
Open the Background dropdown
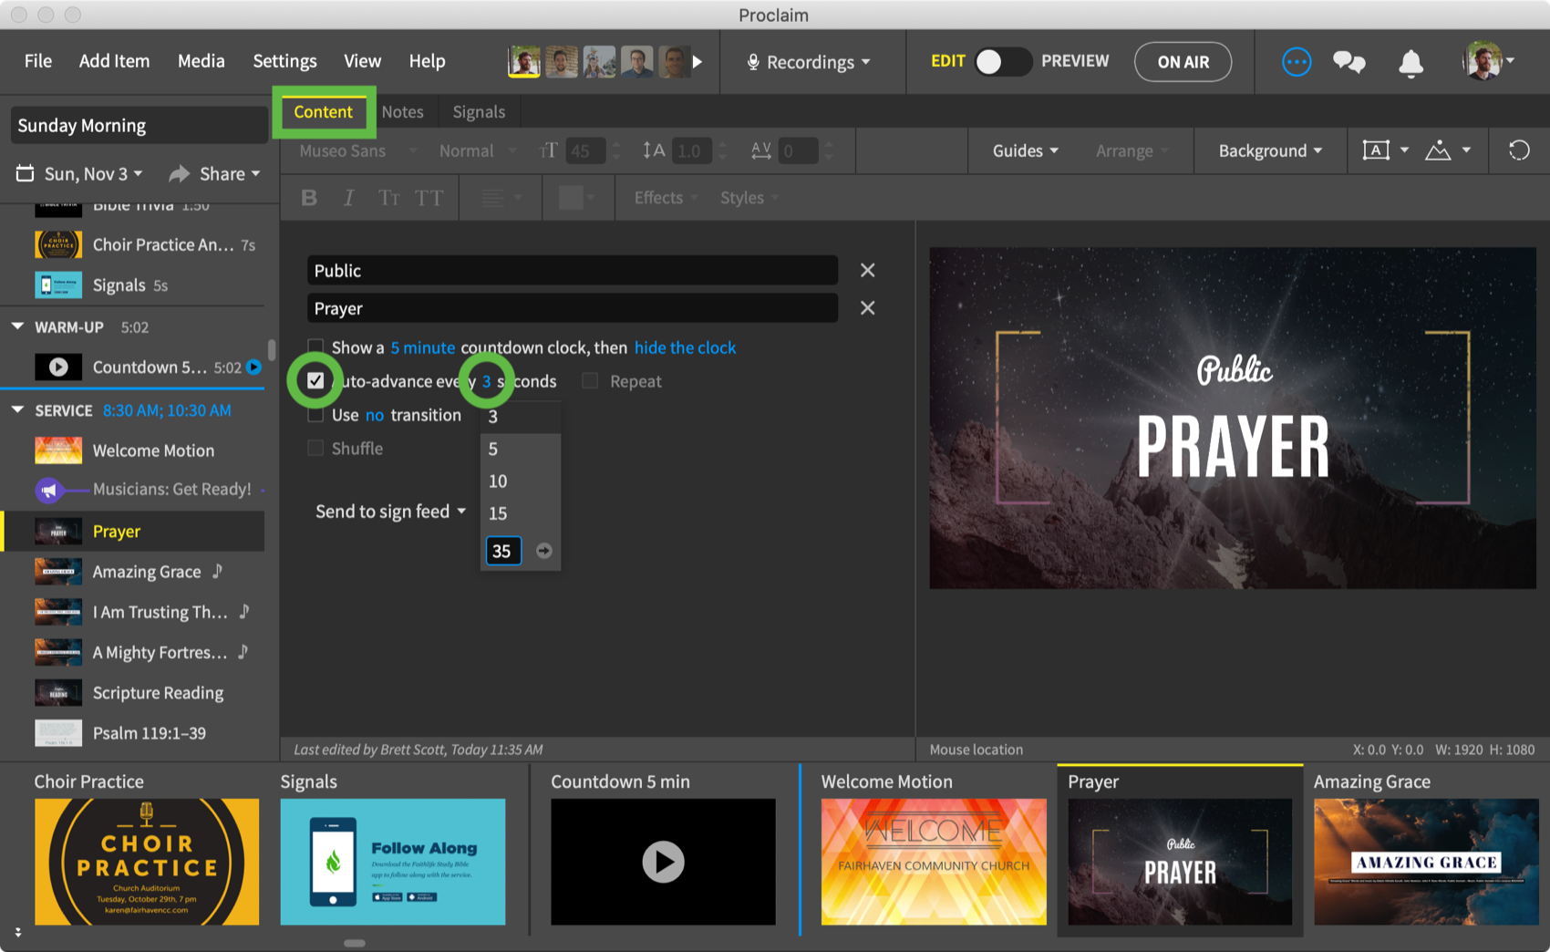click(x=1270, y=150)
